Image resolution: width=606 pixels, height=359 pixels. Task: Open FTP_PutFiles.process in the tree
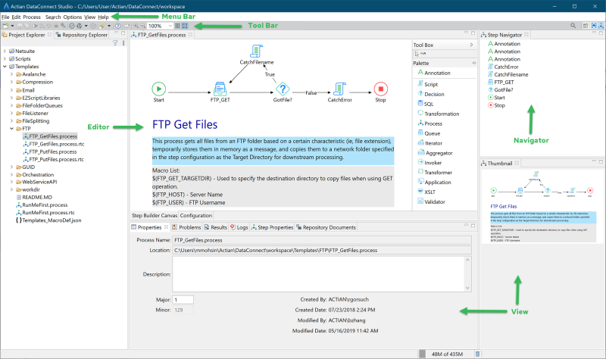[x=54, y=151]
